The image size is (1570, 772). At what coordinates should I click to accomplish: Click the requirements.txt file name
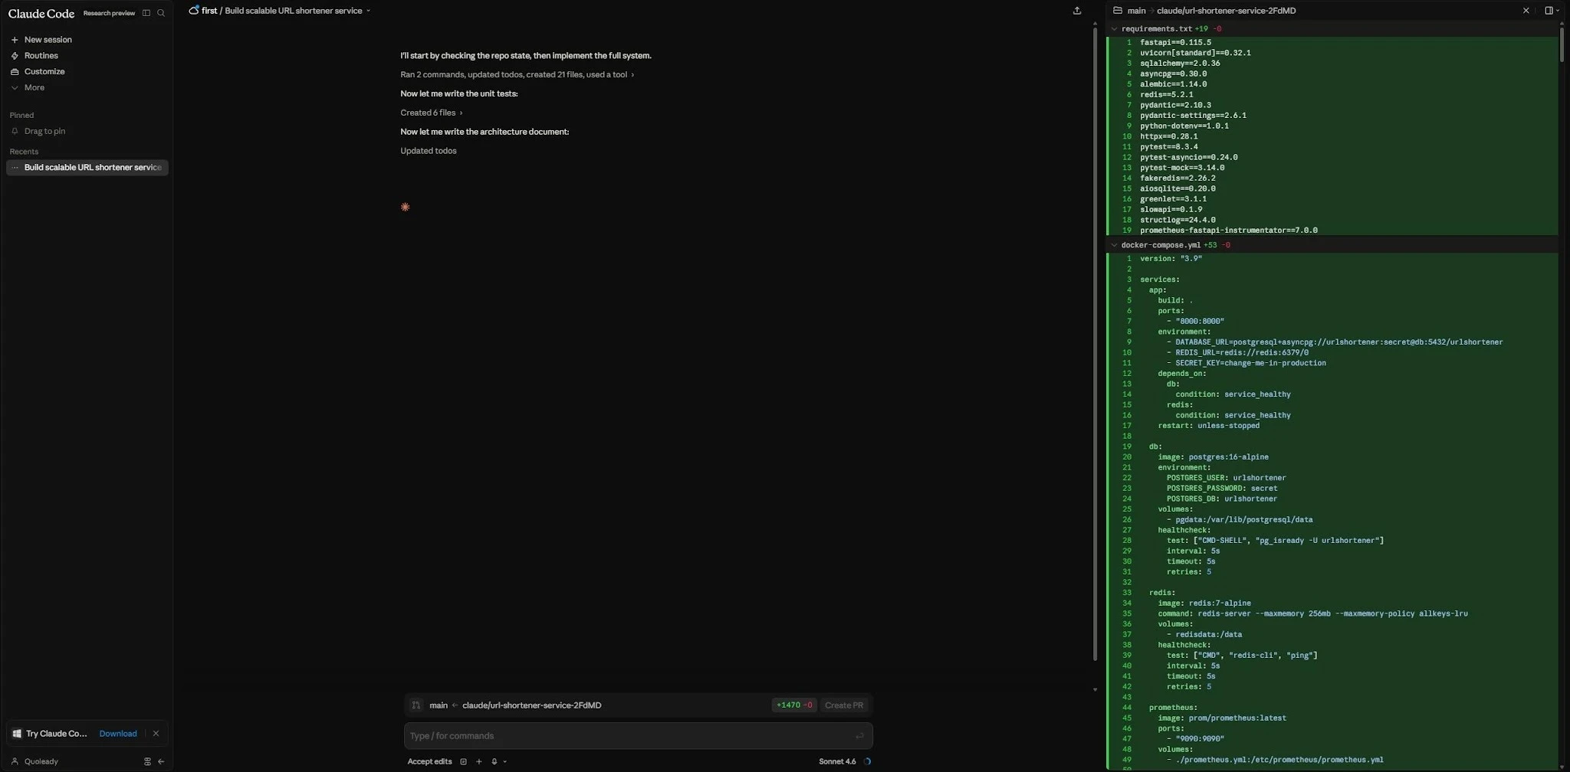(1156, 29)
